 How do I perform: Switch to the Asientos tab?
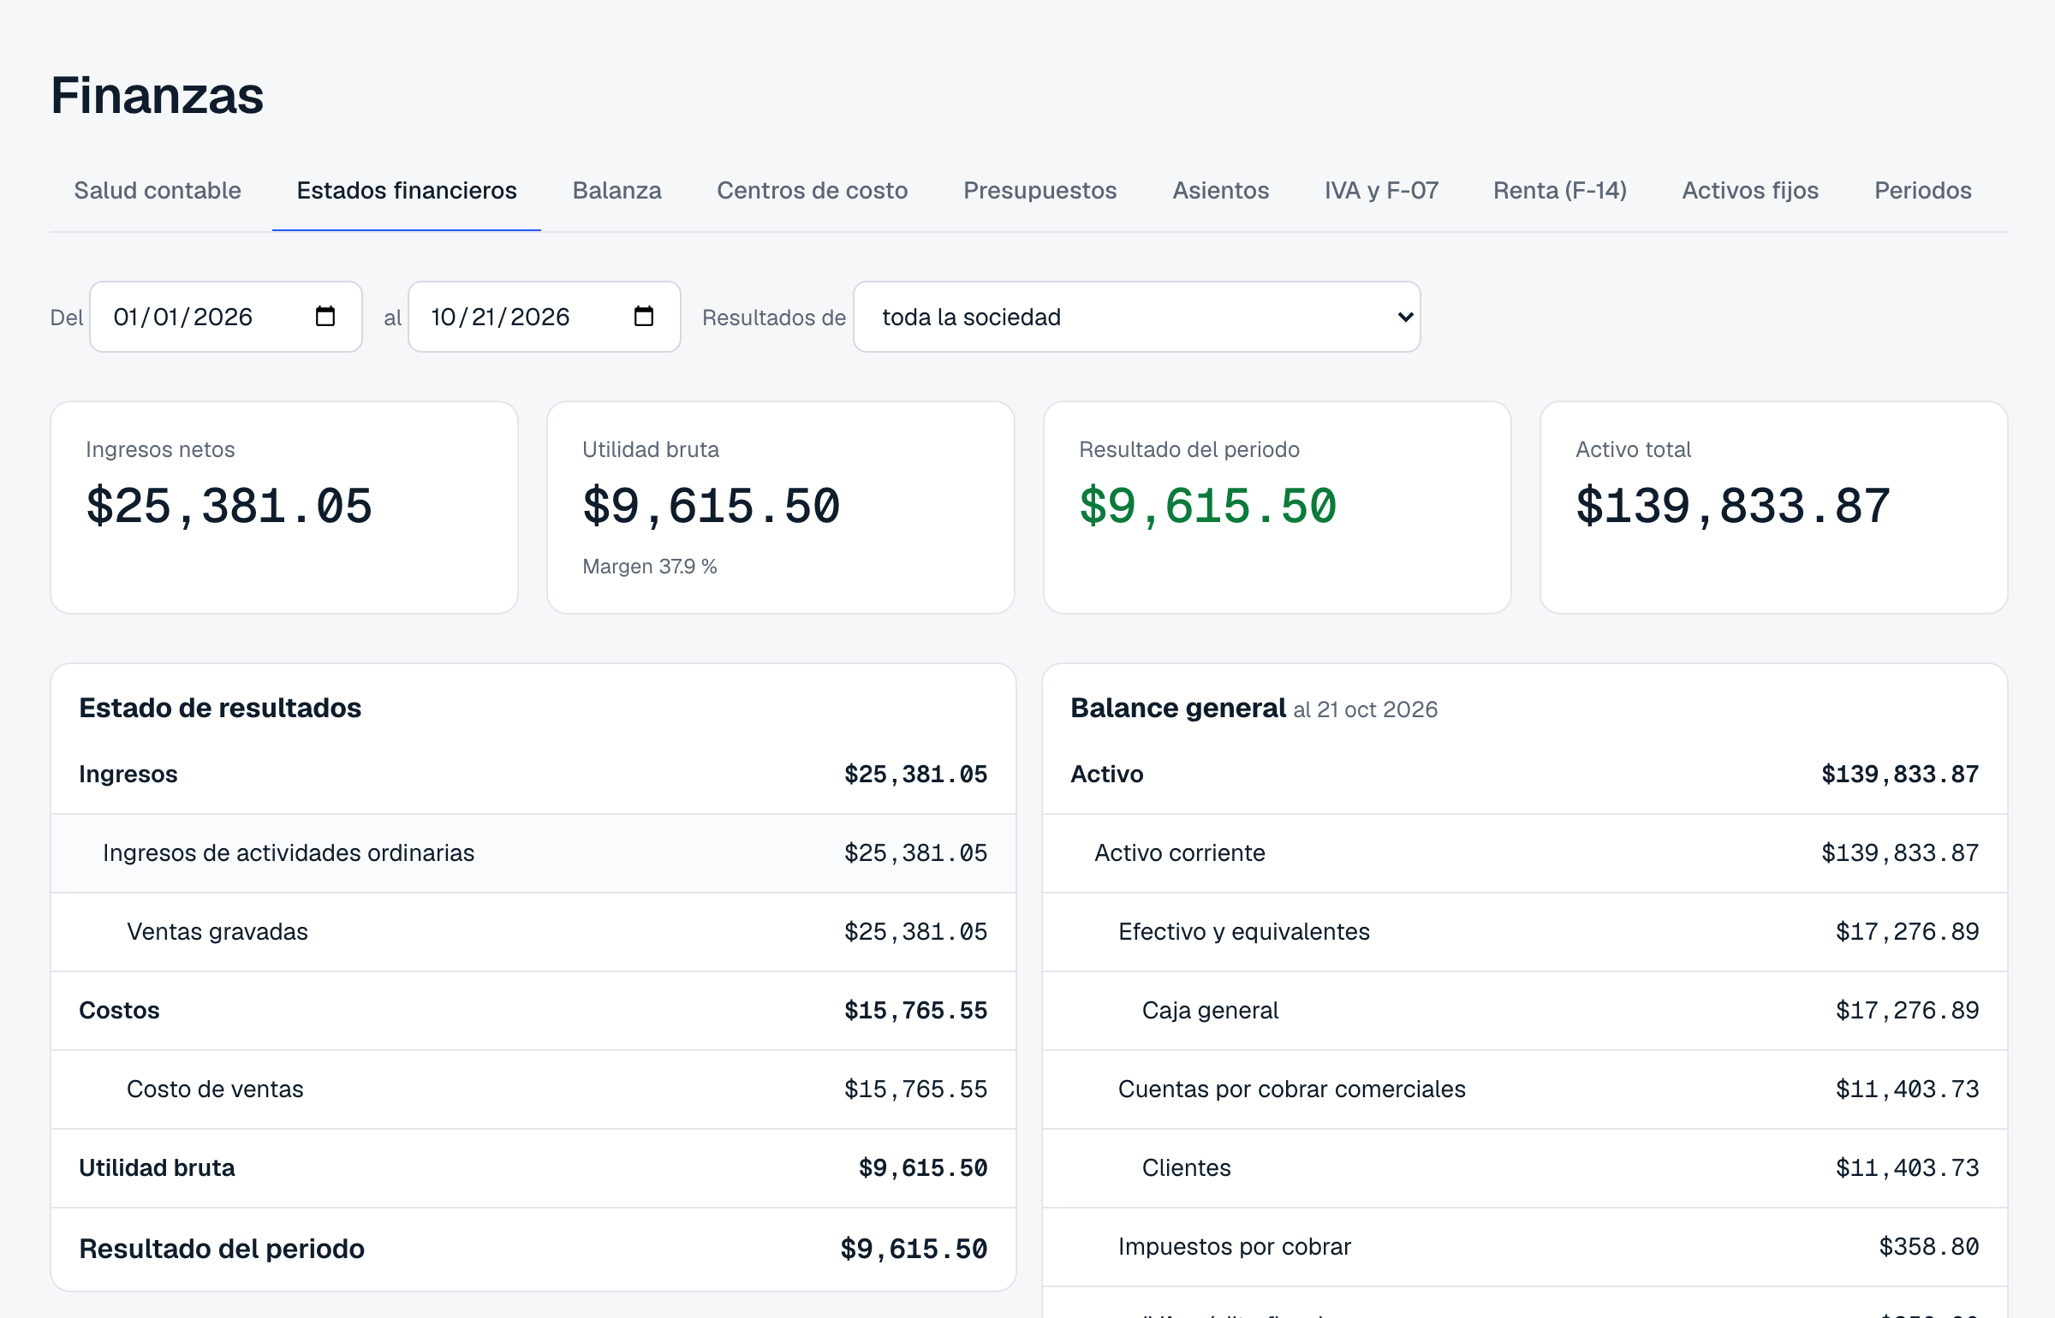pos(1220,190)
